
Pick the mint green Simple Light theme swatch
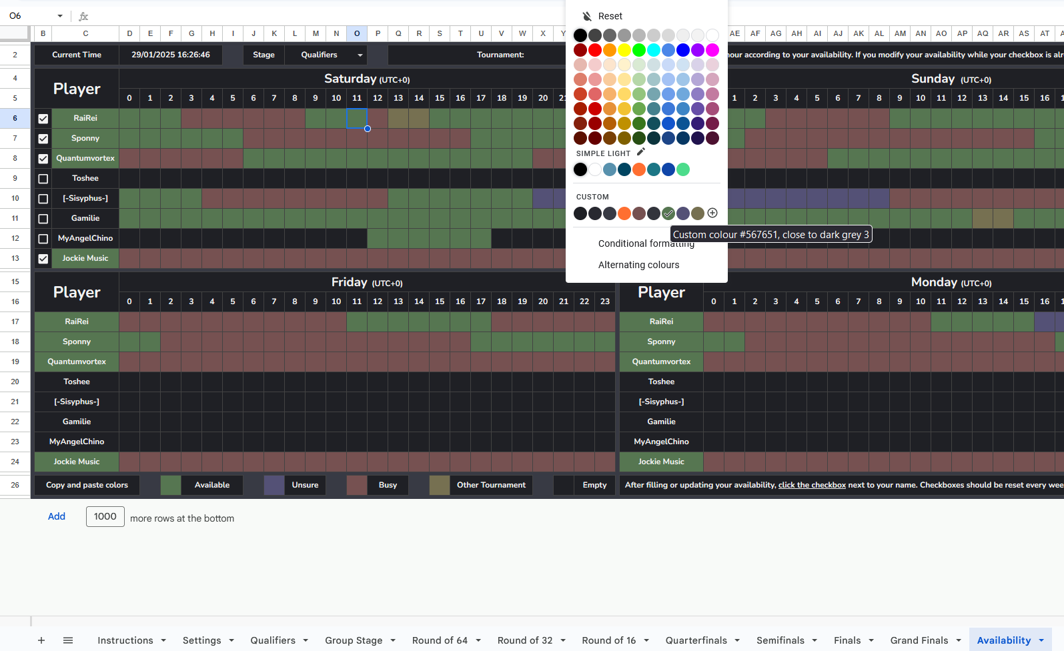[683, 169]
